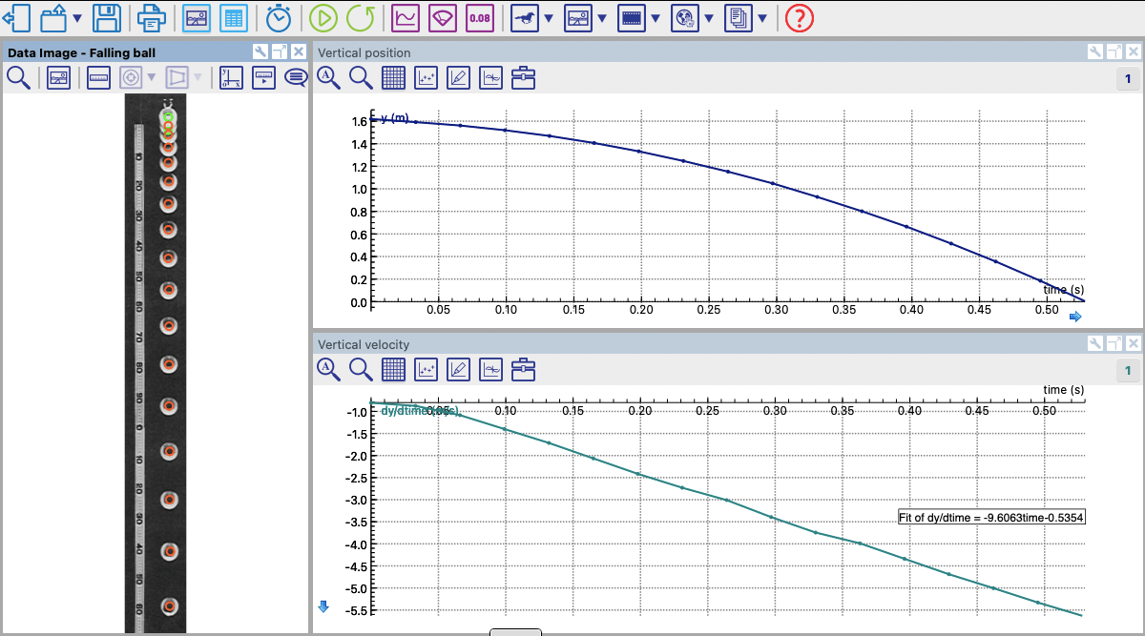This screenshot has width=1145, height=636.
Task: Maximize the Vertical velocity panel
Action: [1114, 343]
